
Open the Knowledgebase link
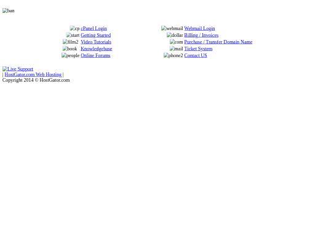coord(97,49)
